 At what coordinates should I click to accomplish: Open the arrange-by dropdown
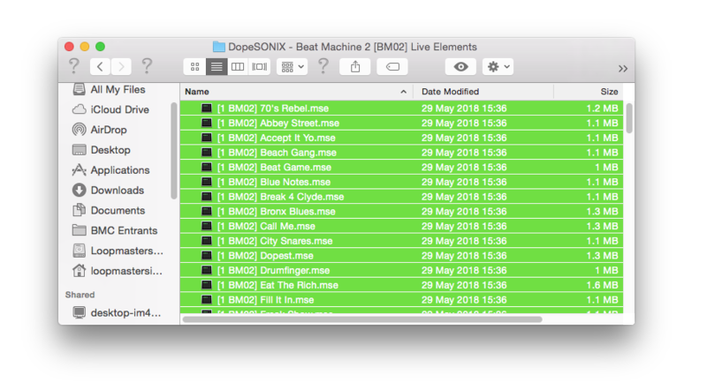tap(292, 67)
